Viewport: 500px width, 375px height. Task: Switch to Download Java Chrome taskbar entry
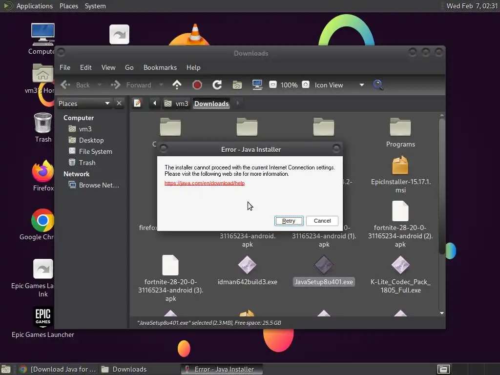coord(58,369)
